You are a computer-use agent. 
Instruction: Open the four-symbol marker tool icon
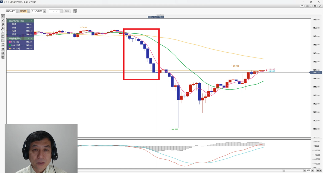(x=3, y=45)
